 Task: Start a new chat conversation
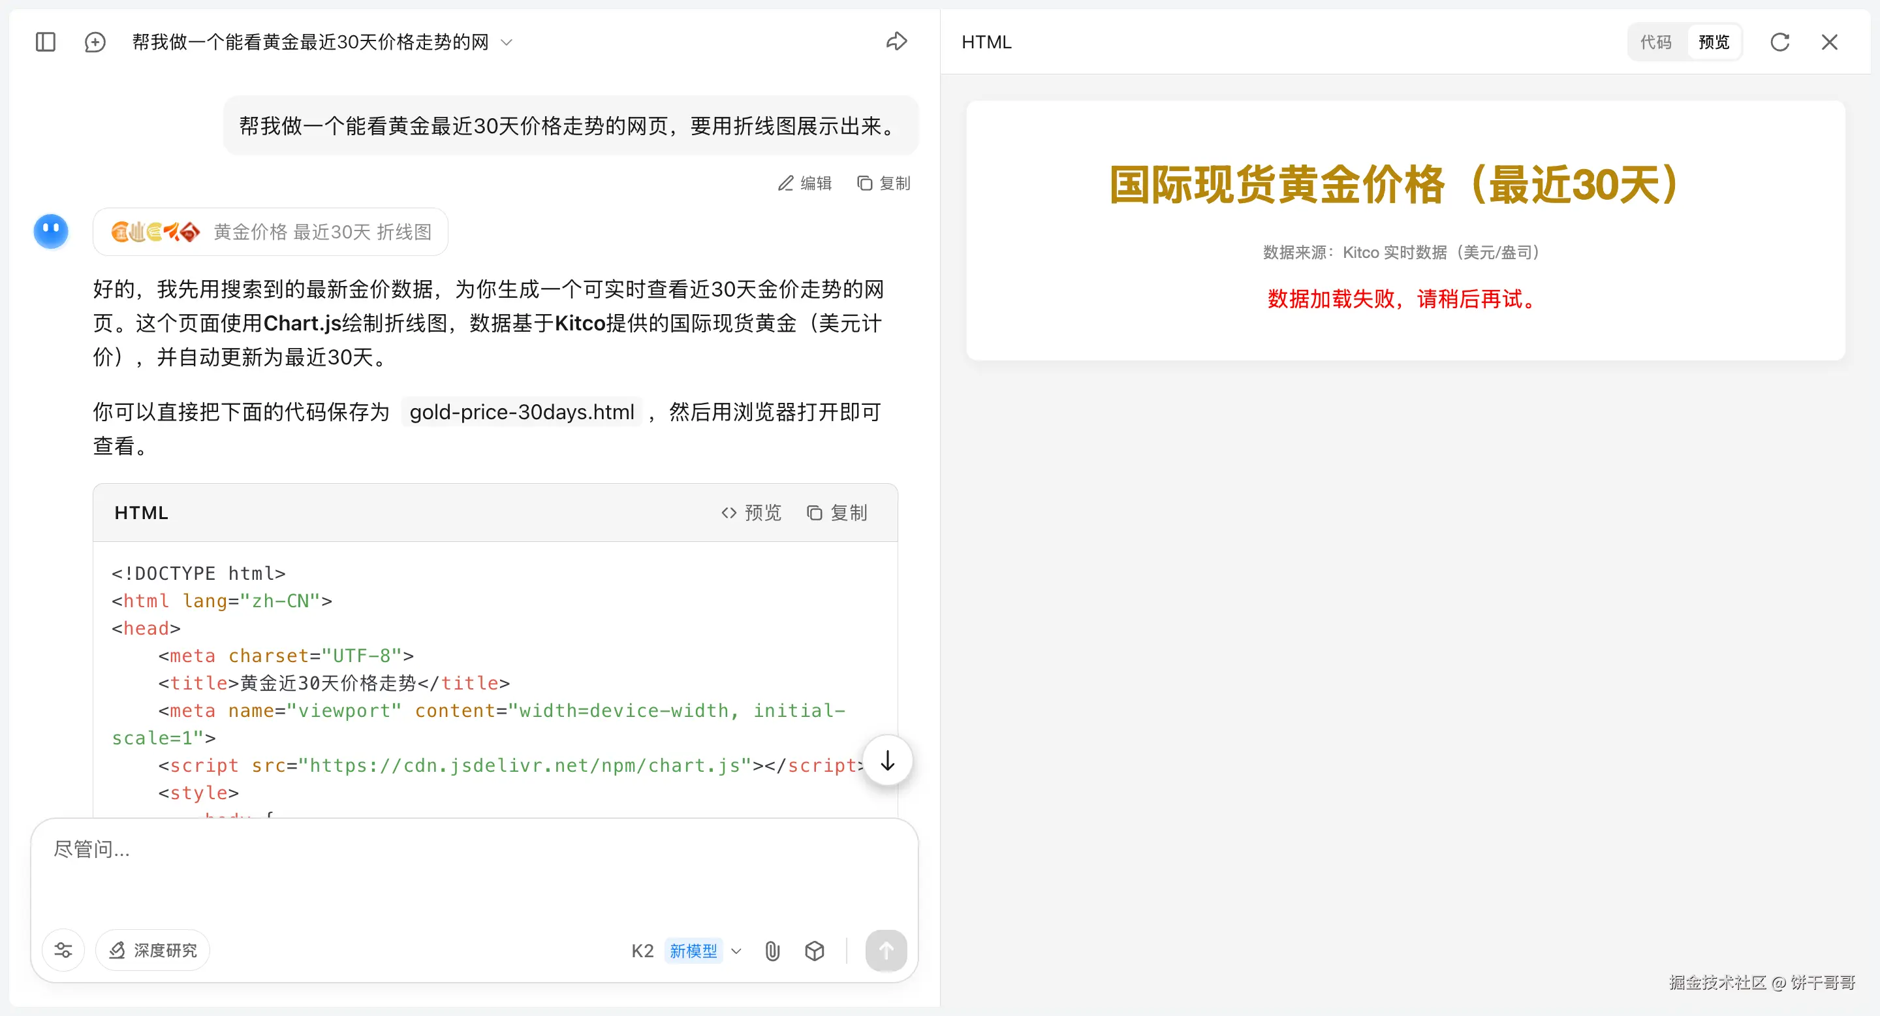[x=95, y=42]
